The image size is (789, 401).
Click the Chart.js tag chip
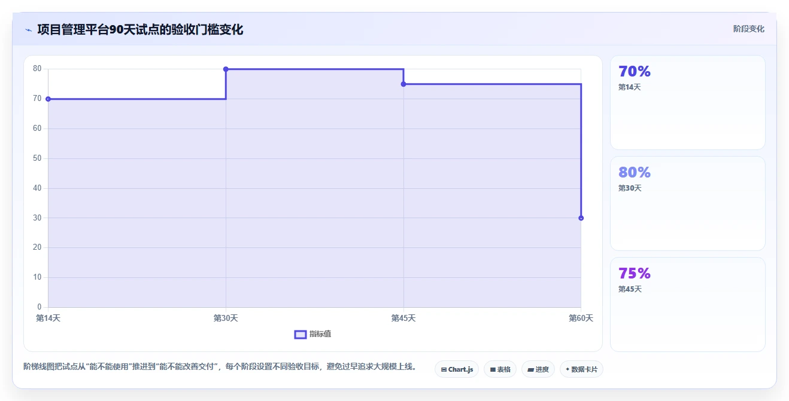[457, 369]
